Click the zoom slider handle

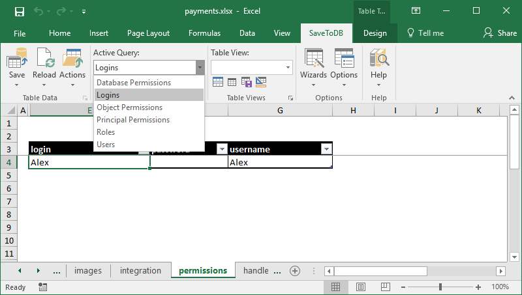(440, 287)
